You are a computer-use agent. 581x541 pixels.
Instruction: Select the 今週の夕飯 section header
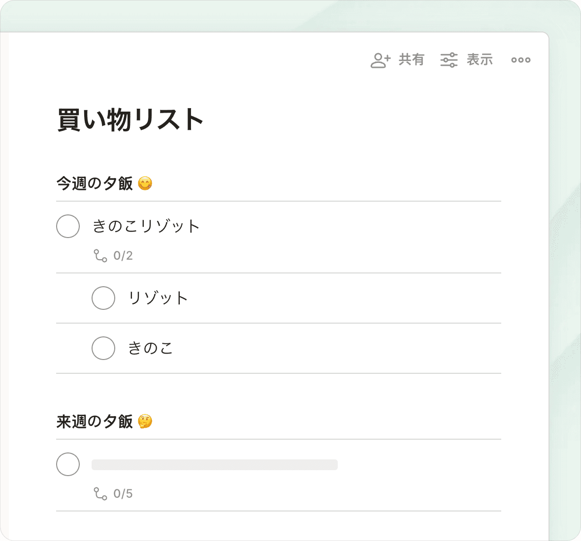tap(95, 183)
